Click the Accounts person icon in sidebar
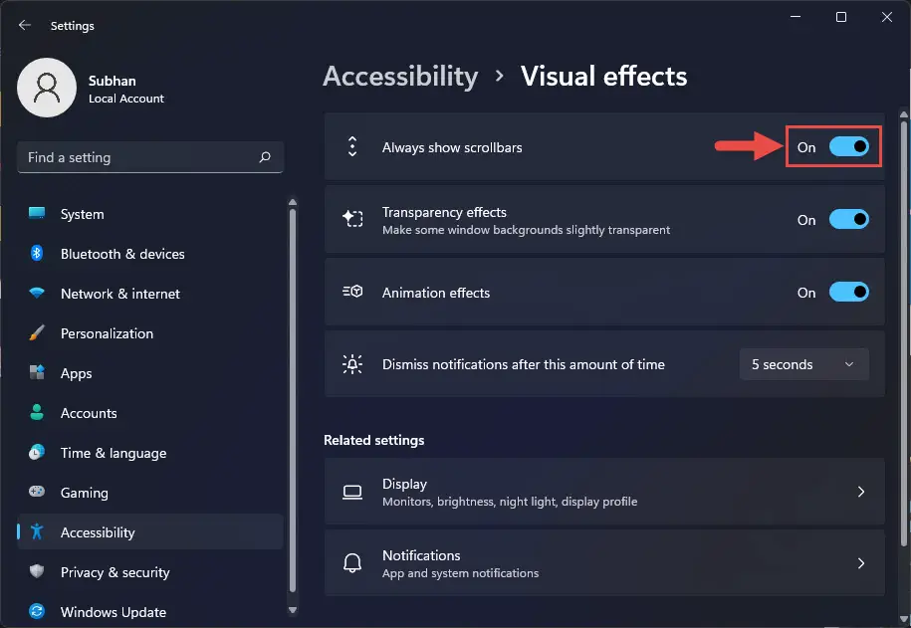Viewport: 911px width, 628px height. [37, 412]
